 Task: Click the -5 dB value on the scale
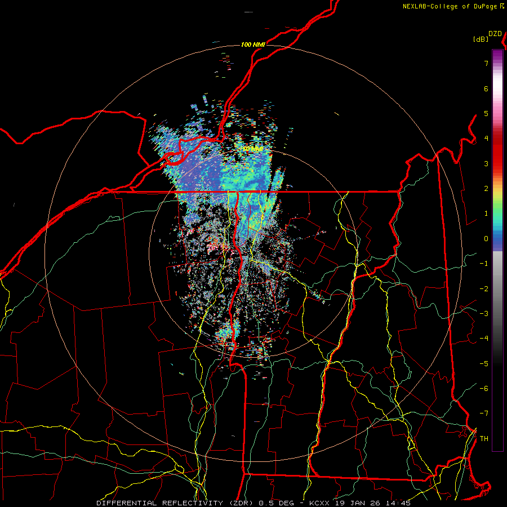pyautogui.click(x=484, y=364)
